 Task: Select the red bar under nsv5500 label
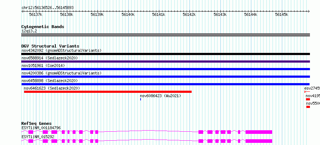point(308,107)
